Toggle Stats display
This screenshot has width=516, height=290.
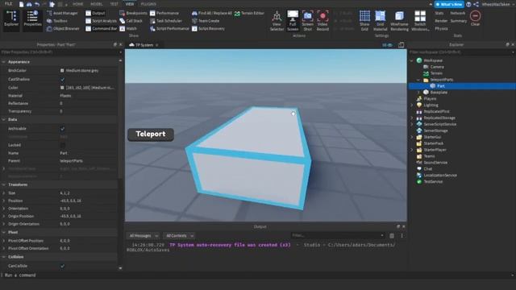pos(439,13)
